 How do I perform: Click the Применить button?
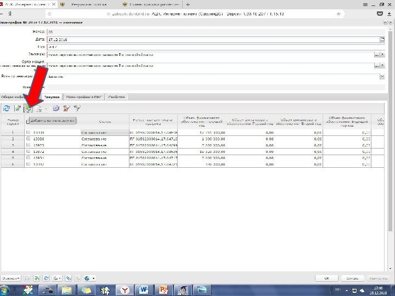pyautogui.click(x=378, y=278)
